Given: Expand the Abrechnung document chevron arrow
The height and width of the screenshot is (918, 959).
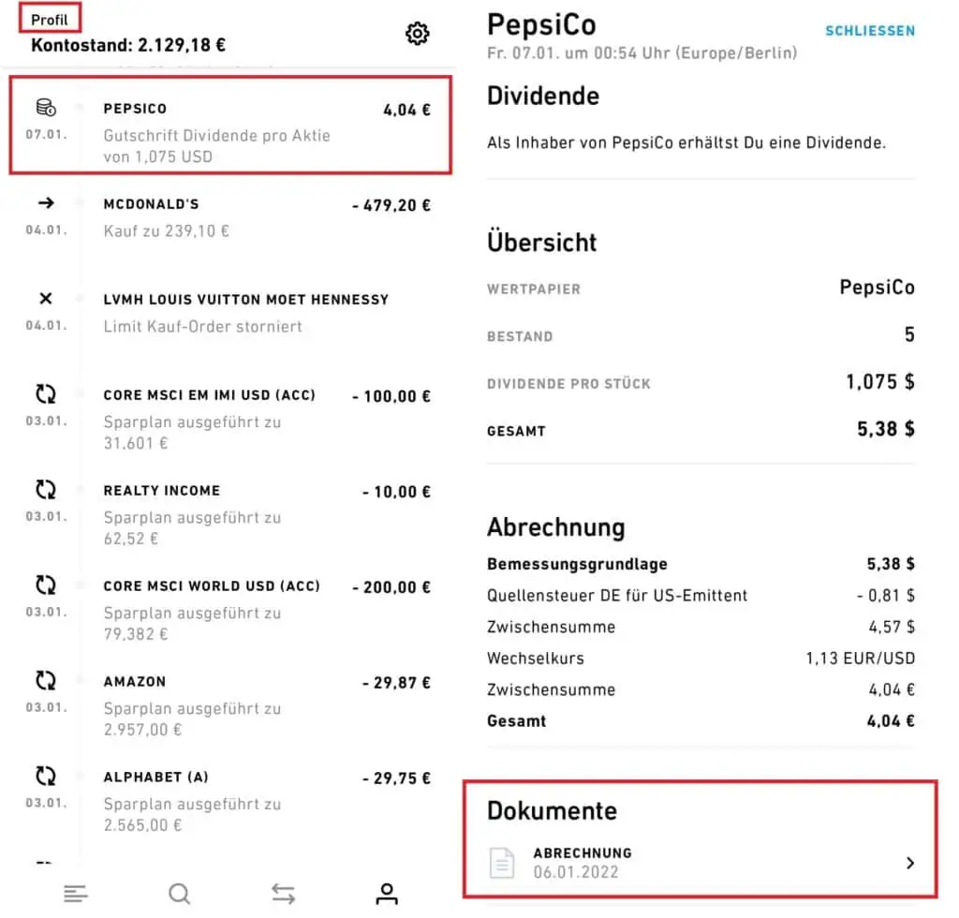Looking at the screenshot, I should coord(910,863).
